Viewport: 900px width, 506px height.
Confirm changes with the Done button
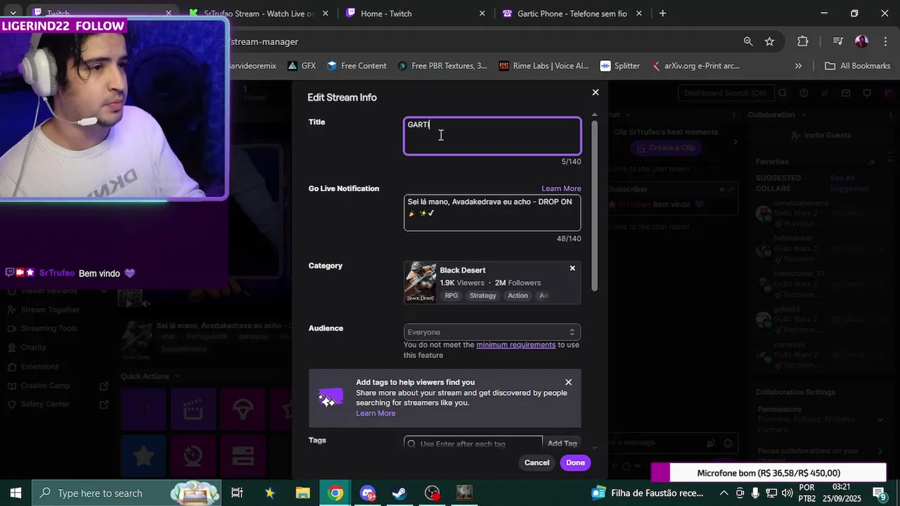point(575,462)
